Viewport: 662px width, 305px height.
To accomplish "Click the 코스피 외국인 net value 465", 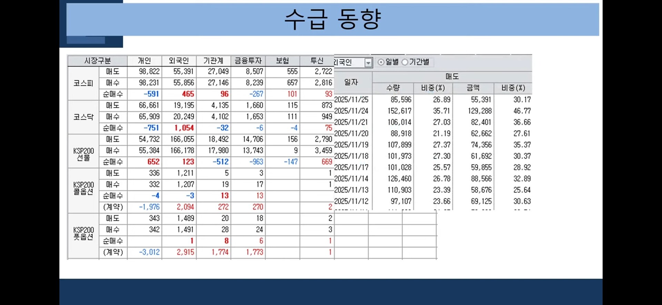I will (x=188, y=94).
